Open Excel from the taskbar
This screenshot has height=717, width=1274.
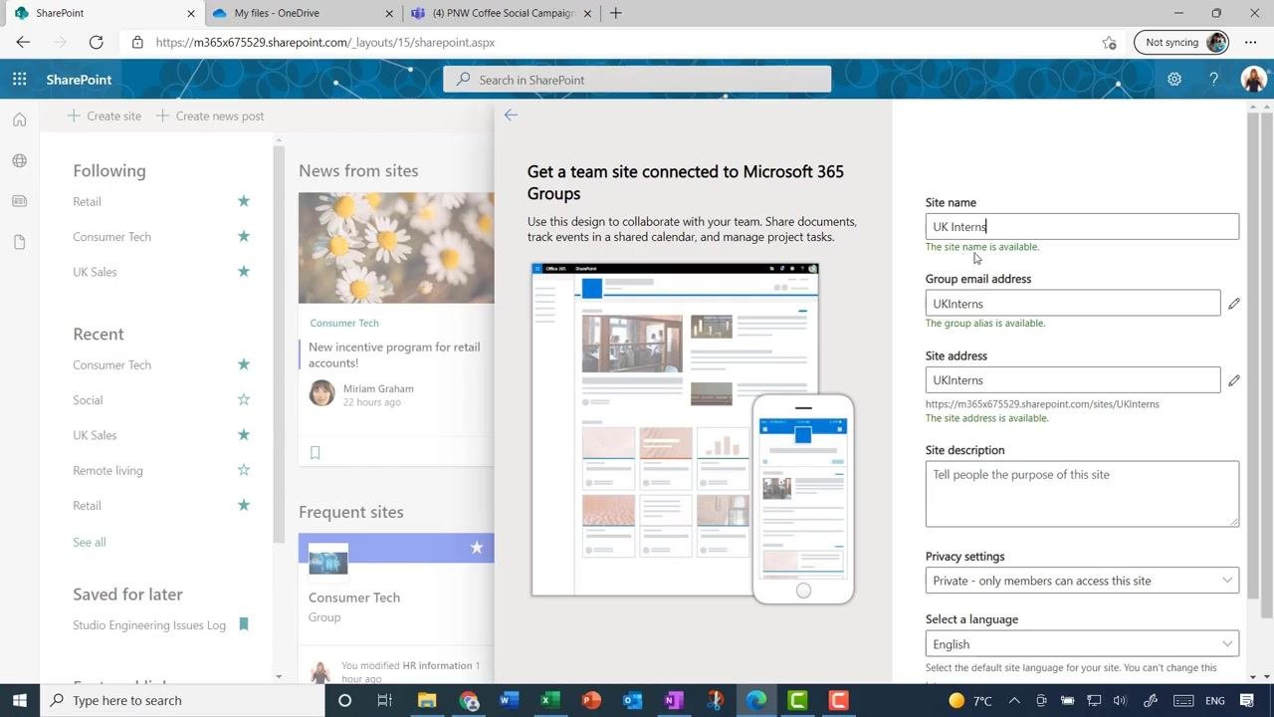click(x=550, y=700)
